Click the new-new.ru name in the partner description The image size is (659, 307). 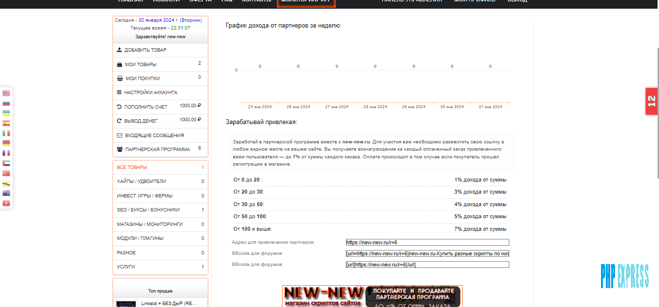pos(357,142)
